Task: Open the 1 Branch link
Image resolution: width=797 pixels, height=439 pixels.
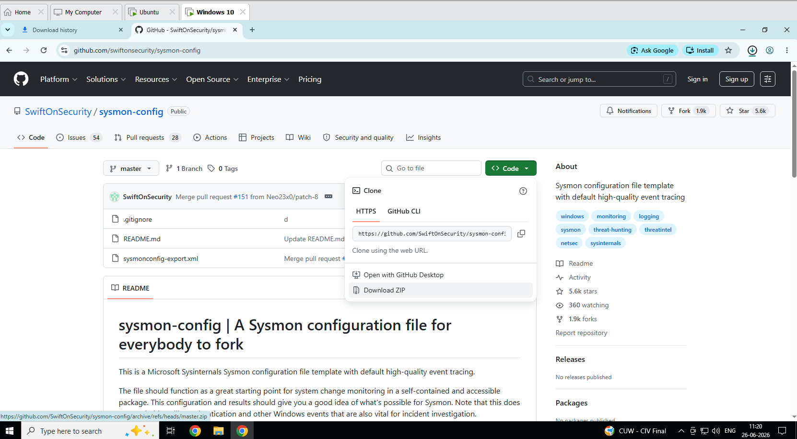Action: click(184, 169)
